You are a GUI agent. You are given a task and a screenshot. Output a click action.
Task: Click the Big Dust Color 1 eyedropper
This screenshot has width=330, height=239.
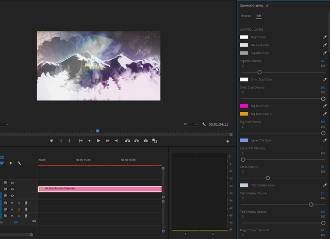tap(325, 106)
